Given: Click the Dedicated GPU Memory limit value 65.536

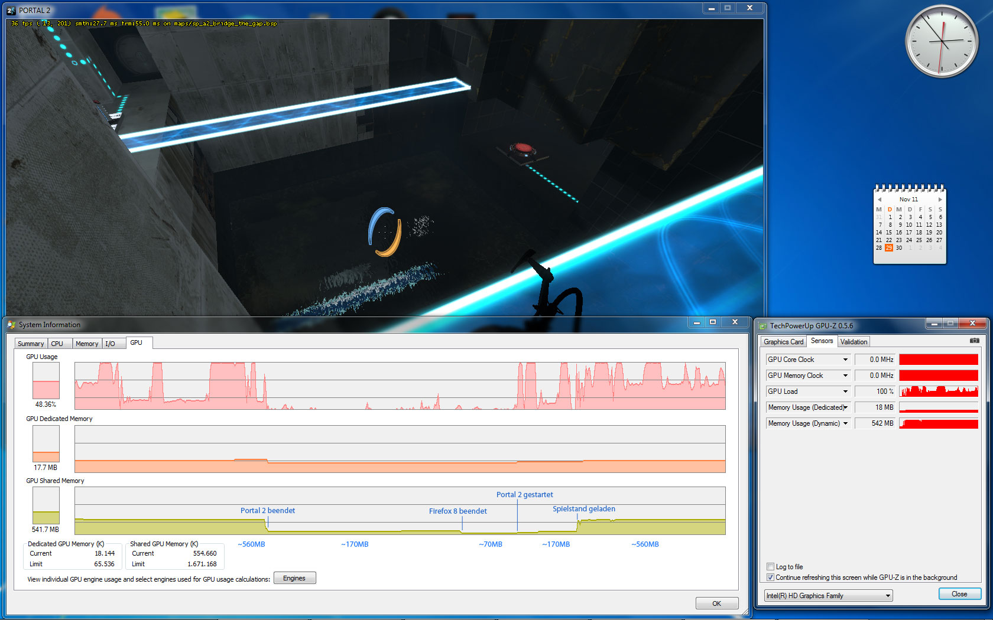Looking at the screenshot, I should point(105,564).
